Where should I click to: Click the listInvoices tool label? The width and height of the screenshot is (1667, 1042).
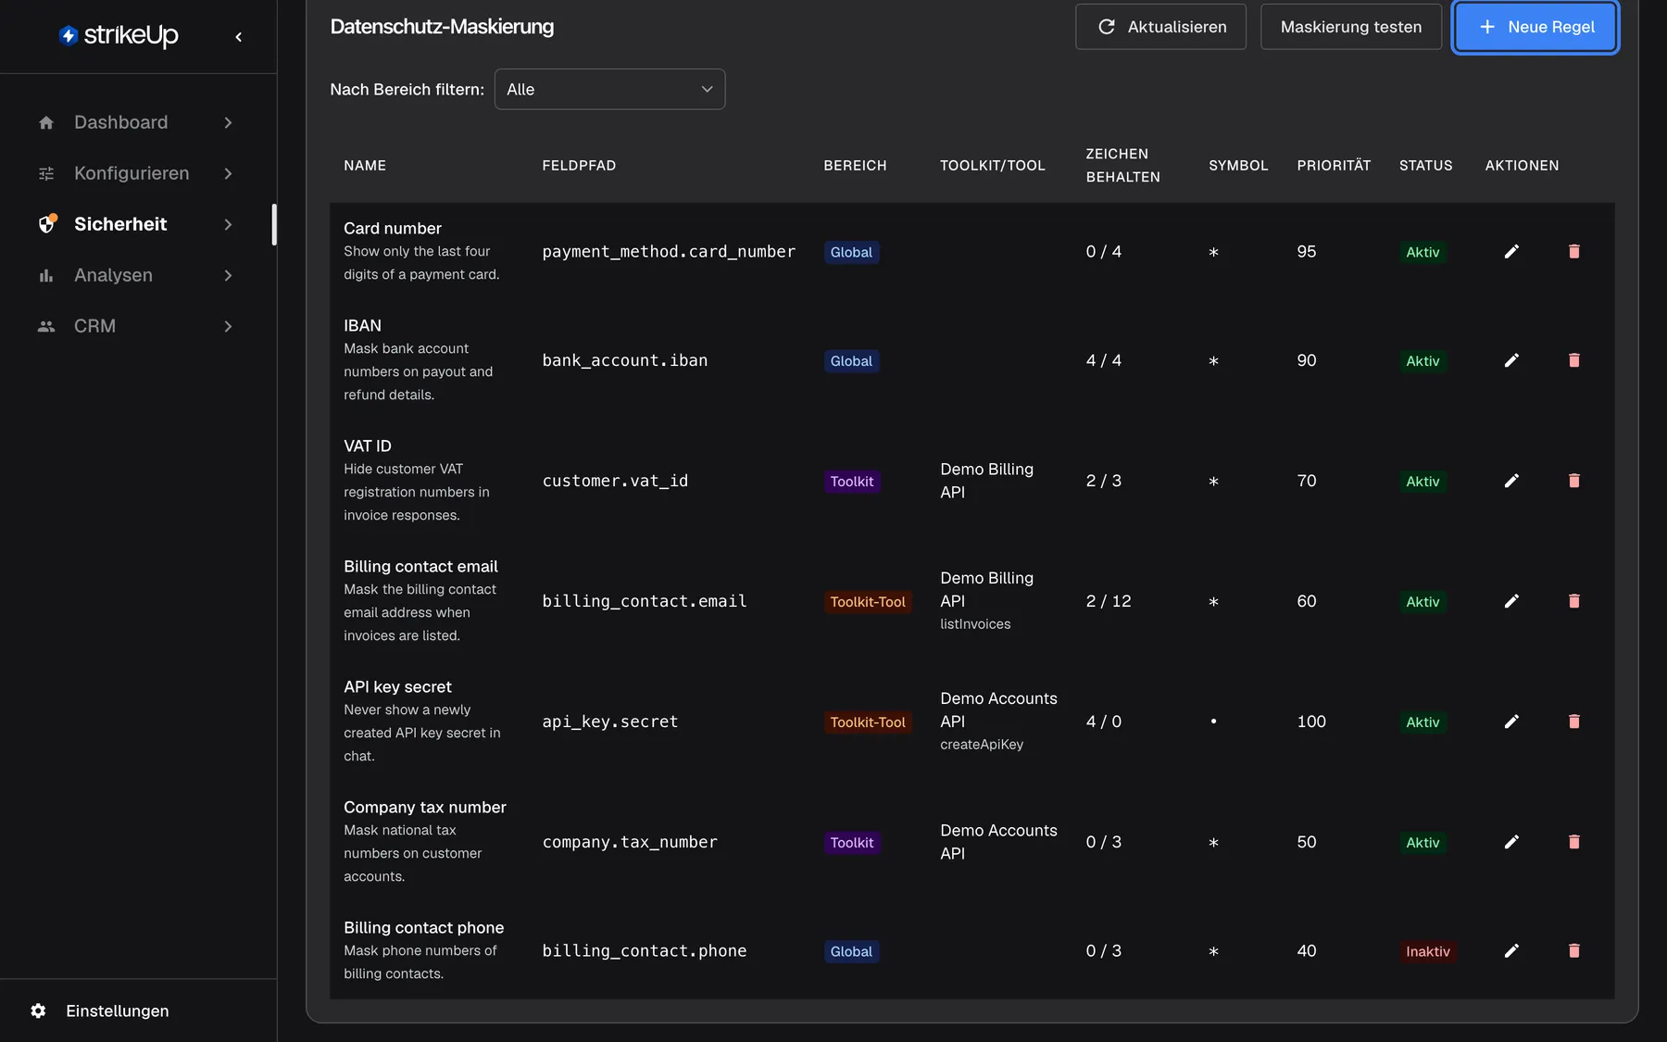[x=975, y=624]
